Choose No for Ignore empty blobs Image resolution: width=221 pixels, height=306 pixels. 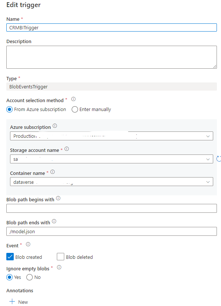pyautogui.click(x=29, y=277)
